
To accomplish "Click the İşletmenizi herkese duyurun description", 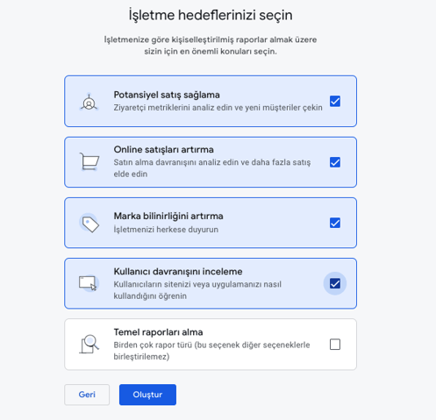I will pos(166,230).
